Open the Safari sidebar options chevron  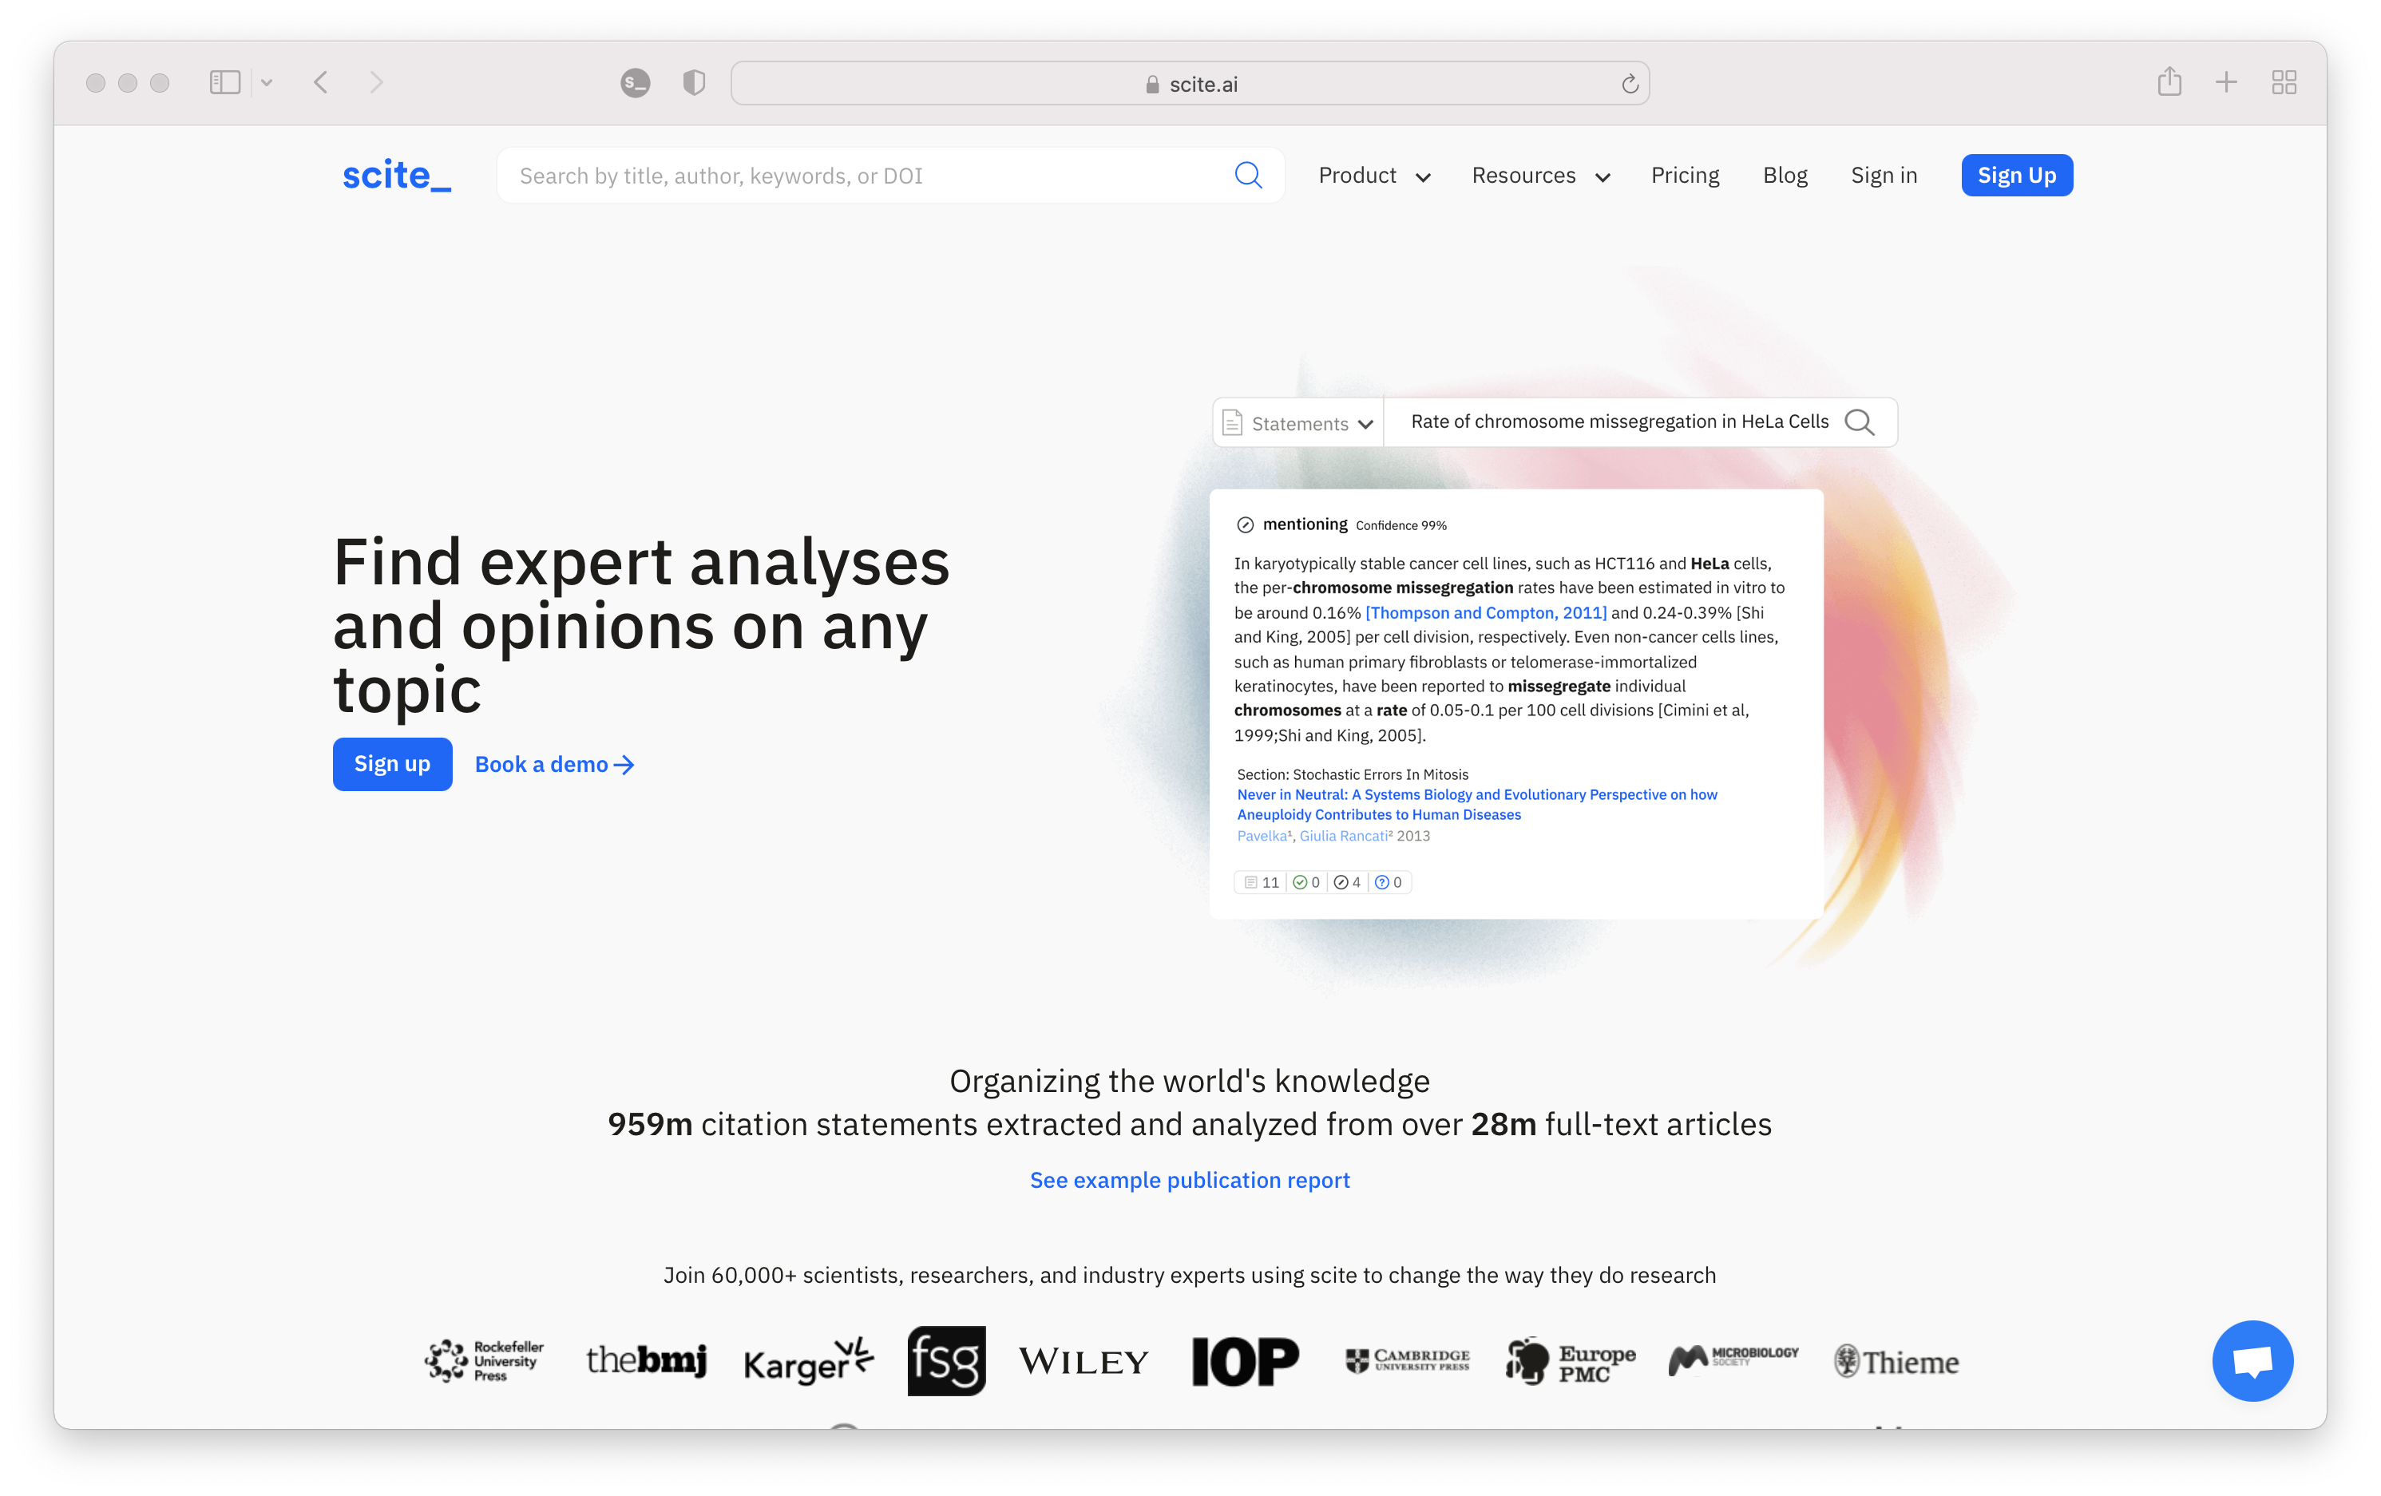(266, 82)
